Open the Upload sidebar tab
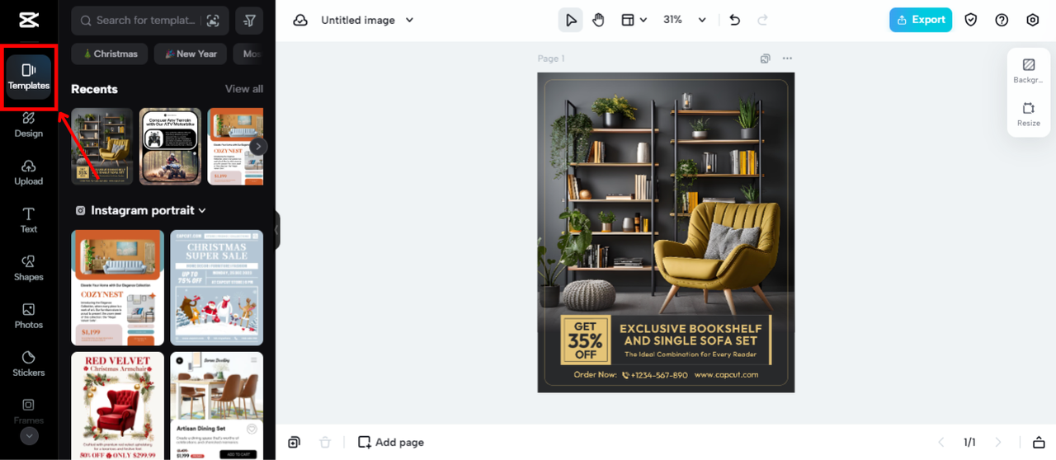Image resolution: width=1056 pixels, height=460 pixels. click(29, 173)
